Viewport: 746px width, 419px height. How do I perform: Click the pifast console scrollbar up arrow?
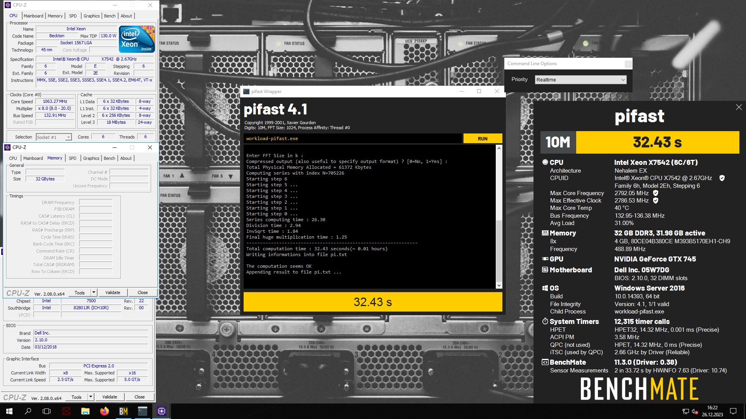pos(499,148)
